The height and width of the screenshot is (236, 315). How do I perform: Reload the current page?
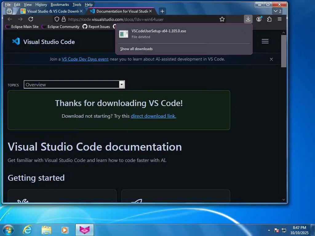(31, 19)
